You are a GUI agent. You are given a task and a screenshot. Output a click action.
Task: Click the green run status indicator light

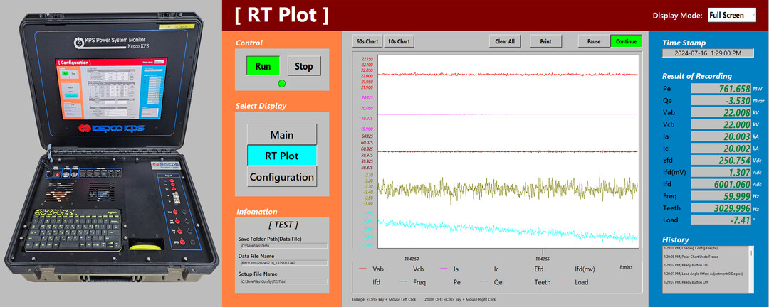coord(281,84)
